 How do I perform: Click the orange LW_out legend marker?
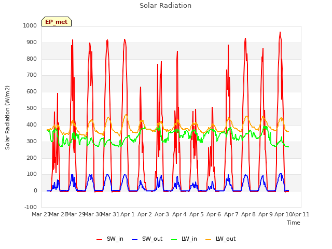pos(209,240)
